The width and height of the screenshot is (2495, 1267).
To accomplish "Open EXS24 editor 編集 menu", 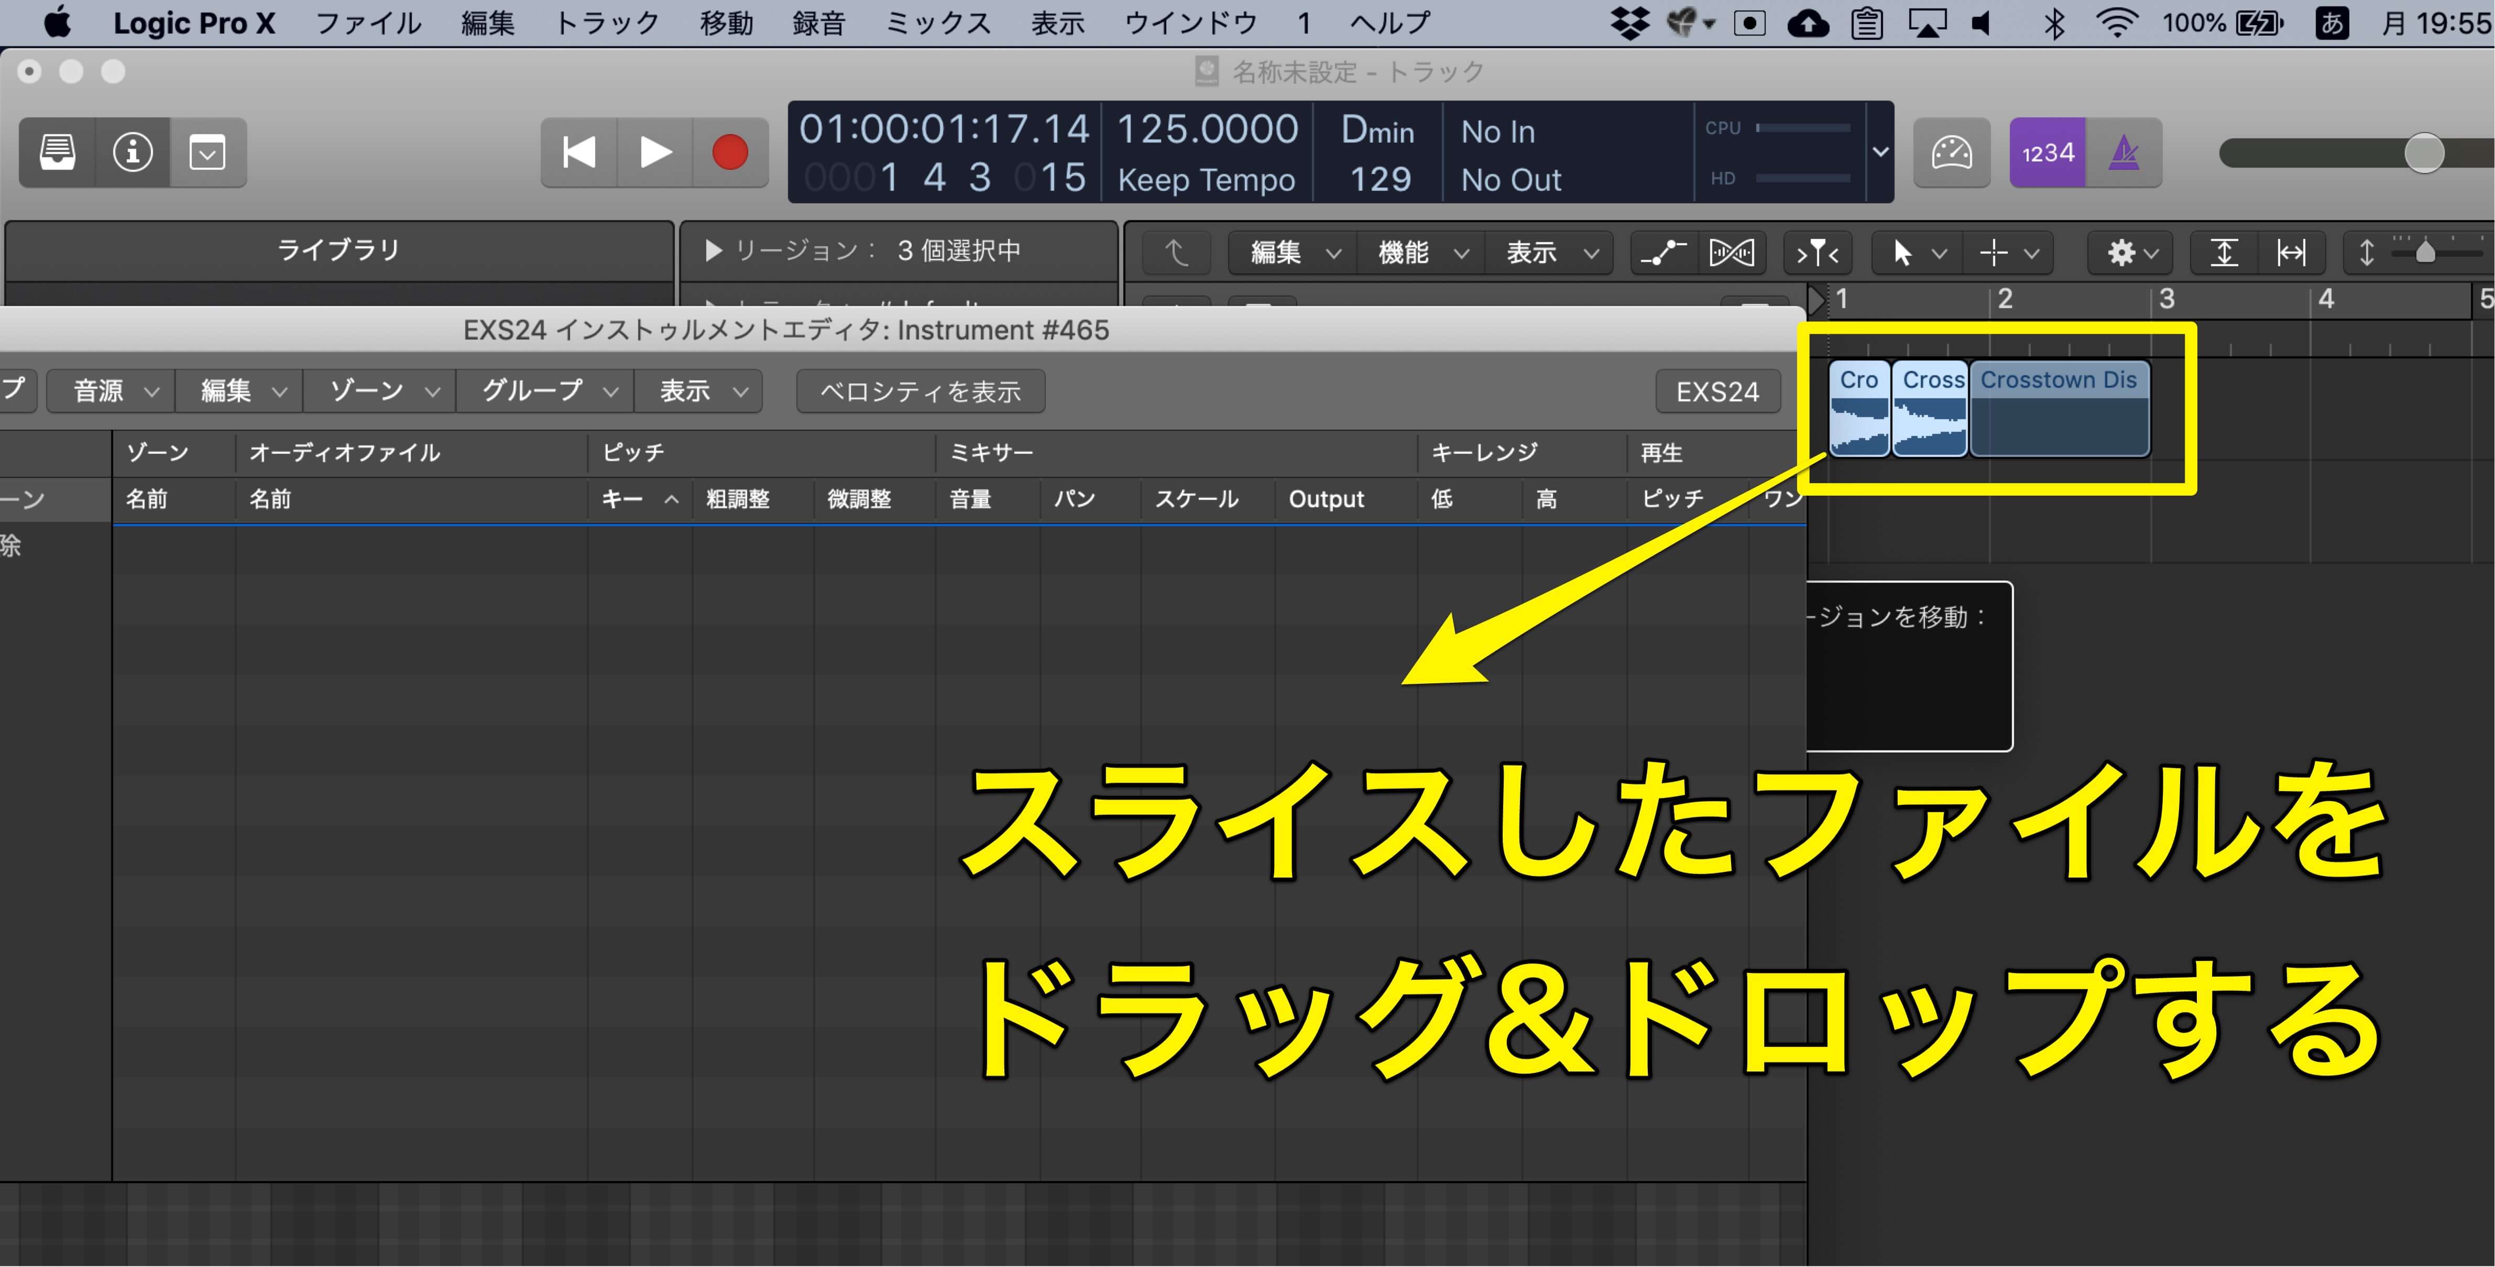I will pyautogui.click(x=239, y=391).
